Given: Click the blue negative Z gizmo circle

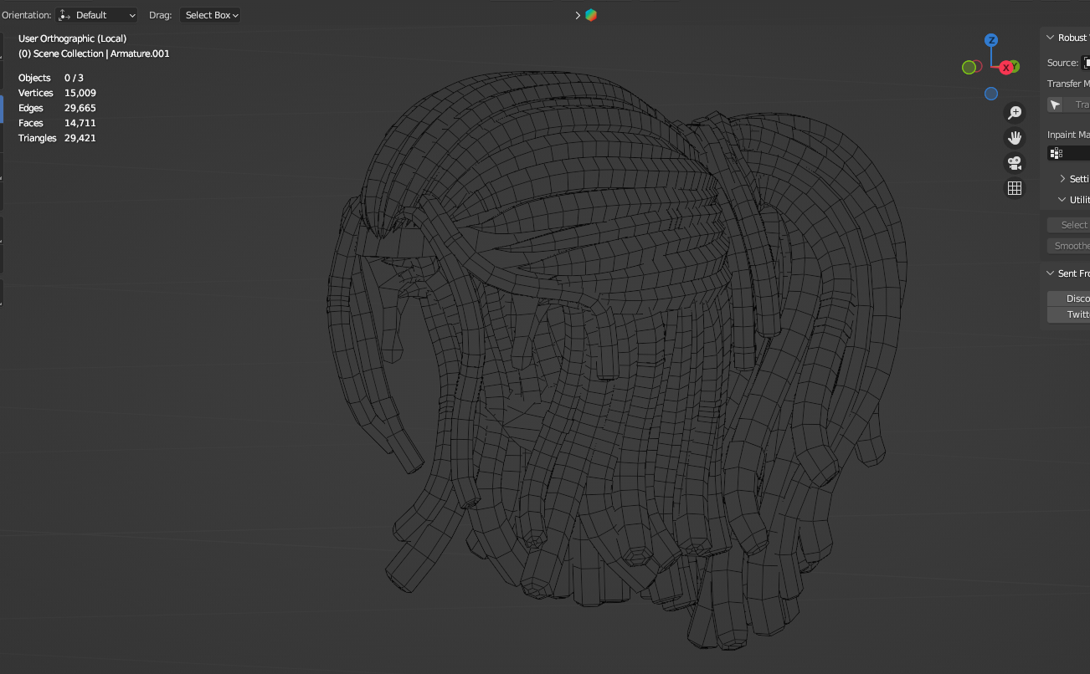Looking at the screenshot, I should coord(991,94).
